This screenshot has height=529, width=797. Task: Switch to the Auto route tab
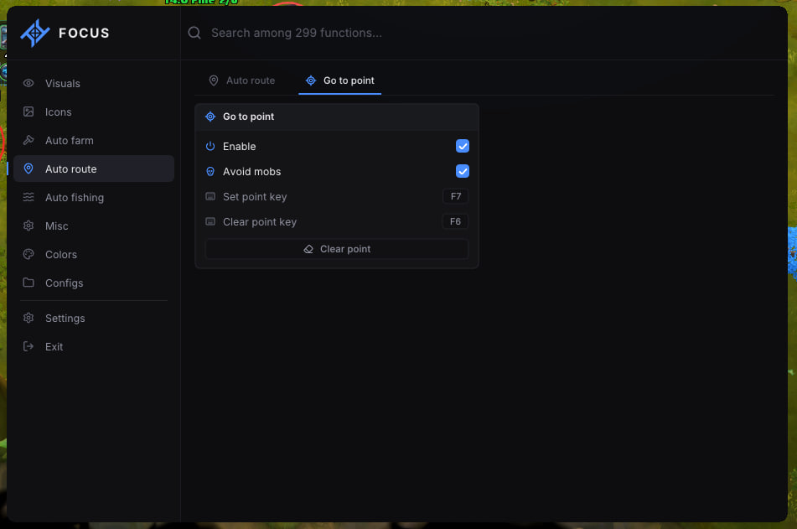[x=242, y=80]
